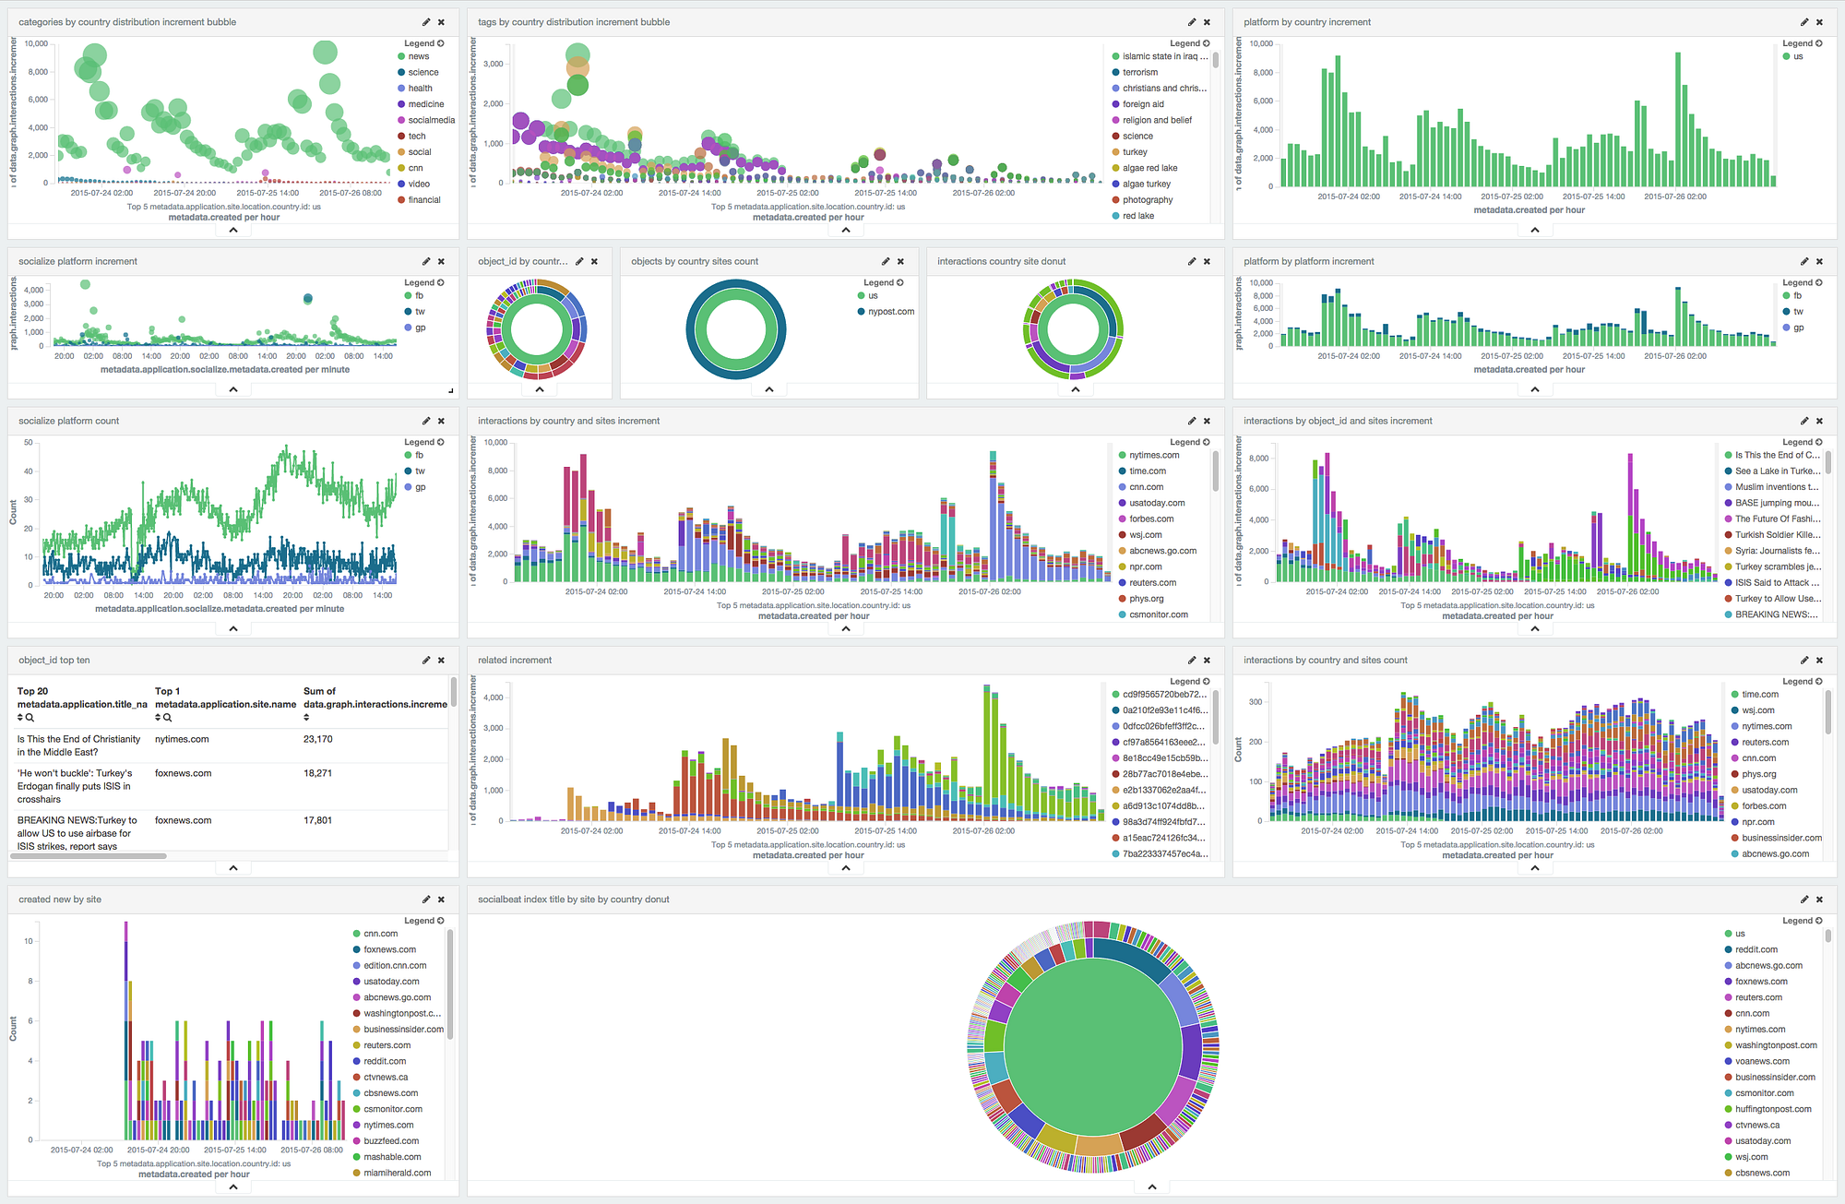The width and height of the screenshot is (1845, 1204).
Task: Click green 'news' color dot in categories legend
Action: point(401,56)
